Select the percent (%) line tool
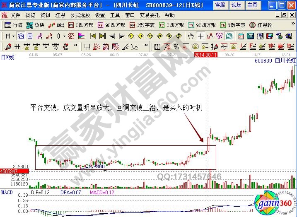The width and height of the screenshot is (297, 217). click(177, 47)
